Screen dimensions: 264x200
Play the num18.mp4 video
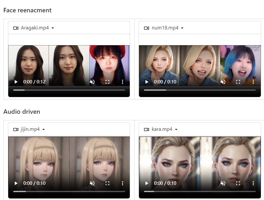pos(147,82)
